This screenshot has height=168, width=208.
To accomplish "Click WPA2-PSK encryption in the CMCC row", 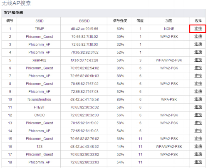I will pyautogui.click(x=169, y=115).
